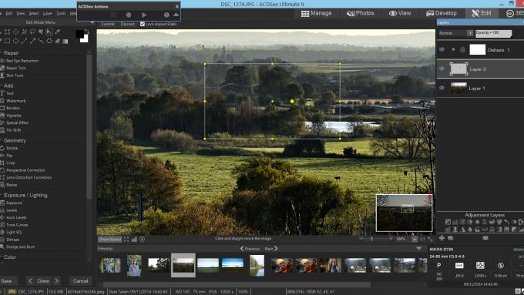The width and height of the screenshot is (524, 295).
Task: Open the View menu in menu bar
Action: pos(21,13)
